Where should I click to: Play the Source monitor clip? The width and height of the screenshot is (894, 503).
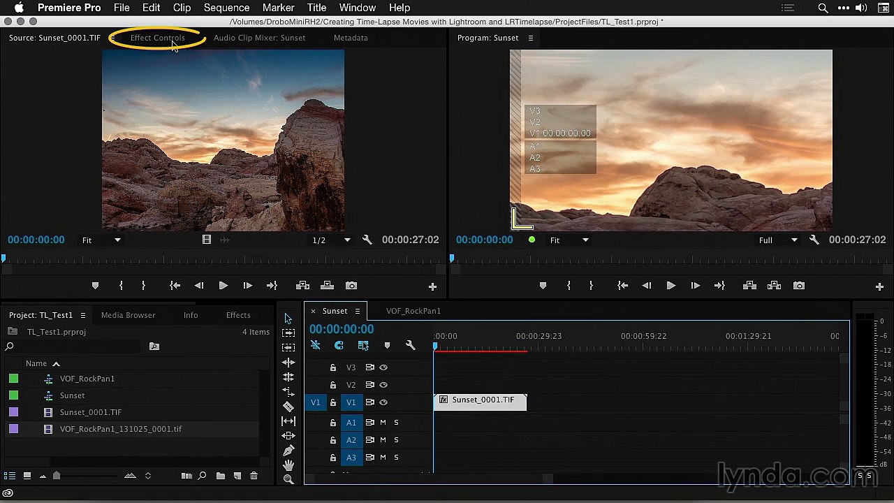(223, 286)
